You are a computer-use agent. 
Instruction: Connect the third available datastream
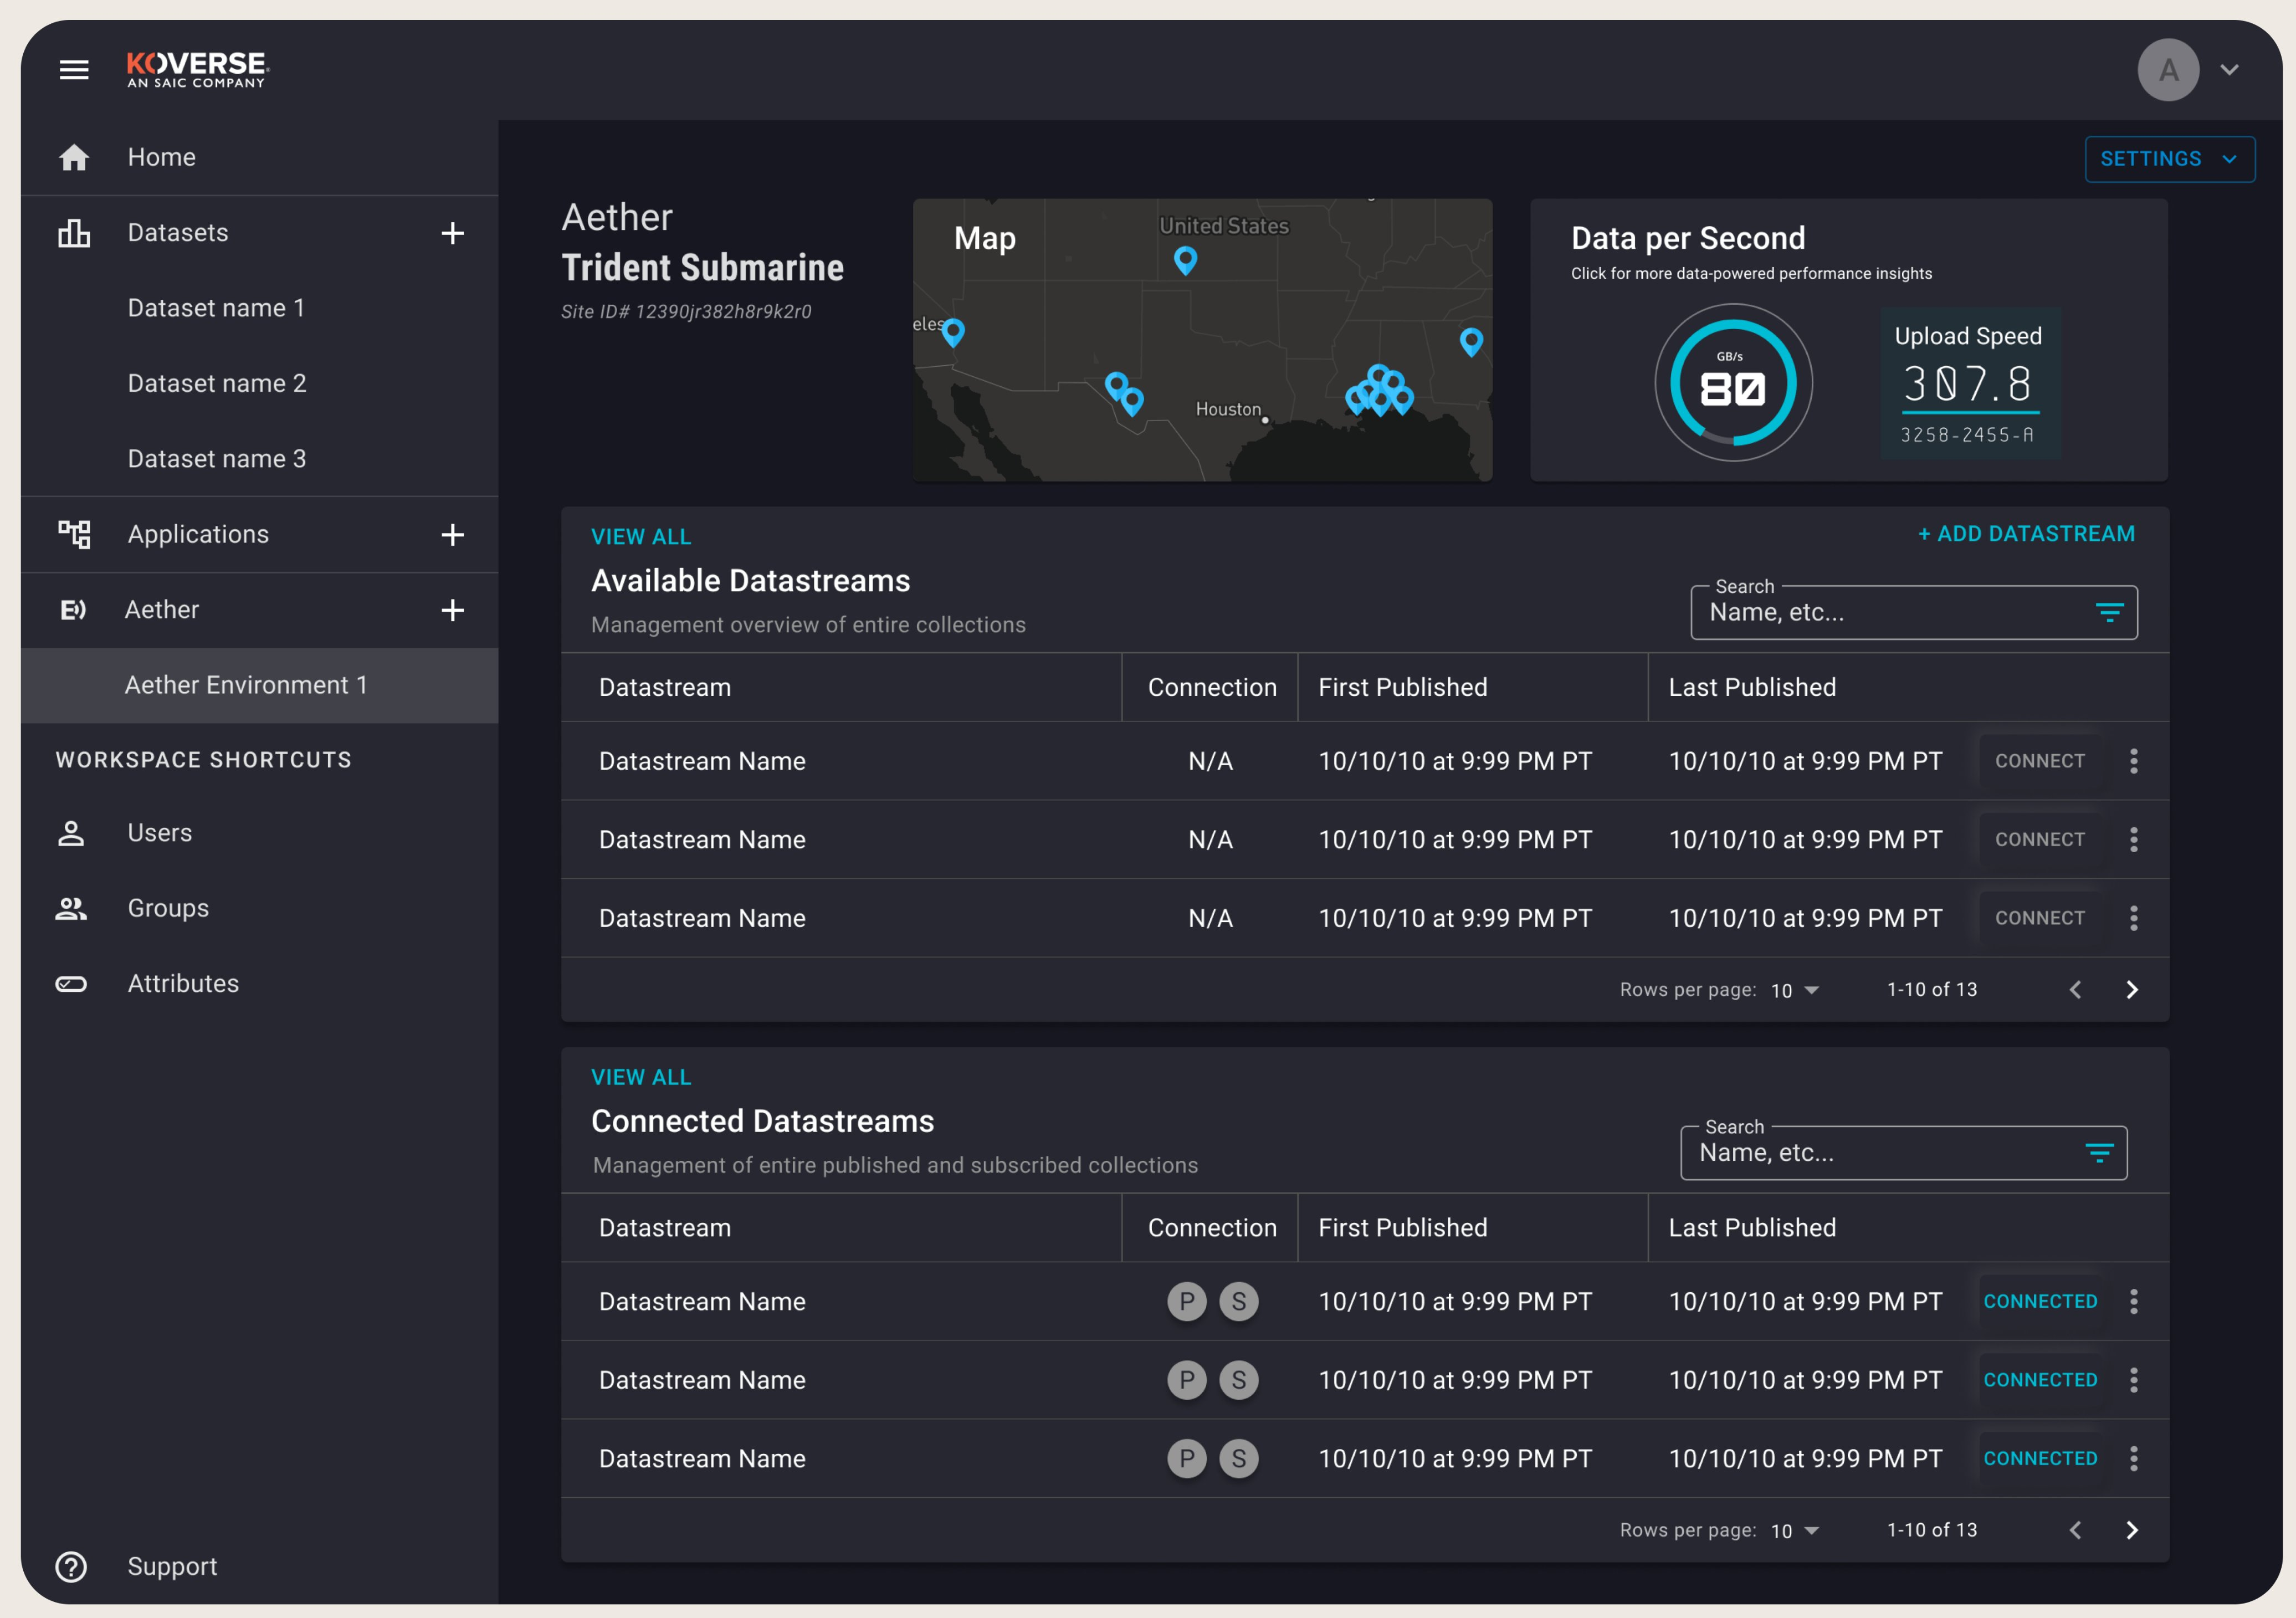click(2040, 918)
